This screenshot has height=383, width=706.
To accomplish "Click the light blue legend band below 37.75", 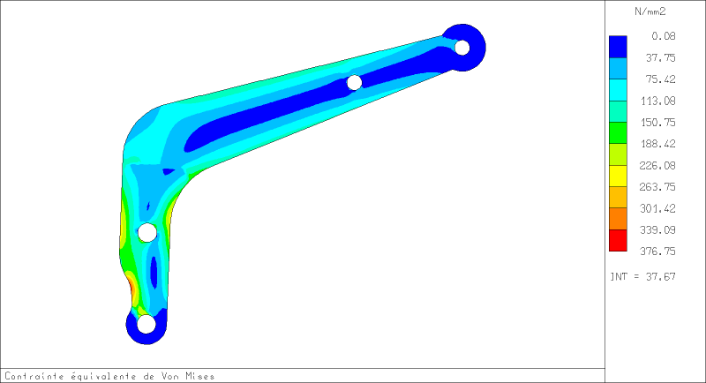I will 618,69.
